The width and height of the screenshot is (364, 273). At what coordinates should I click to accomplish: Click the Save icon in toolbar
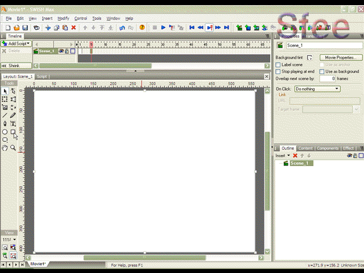25,27
